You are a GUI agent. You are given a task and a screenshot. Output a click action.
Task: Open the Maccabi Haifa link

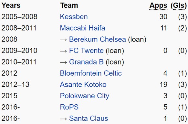82,28
